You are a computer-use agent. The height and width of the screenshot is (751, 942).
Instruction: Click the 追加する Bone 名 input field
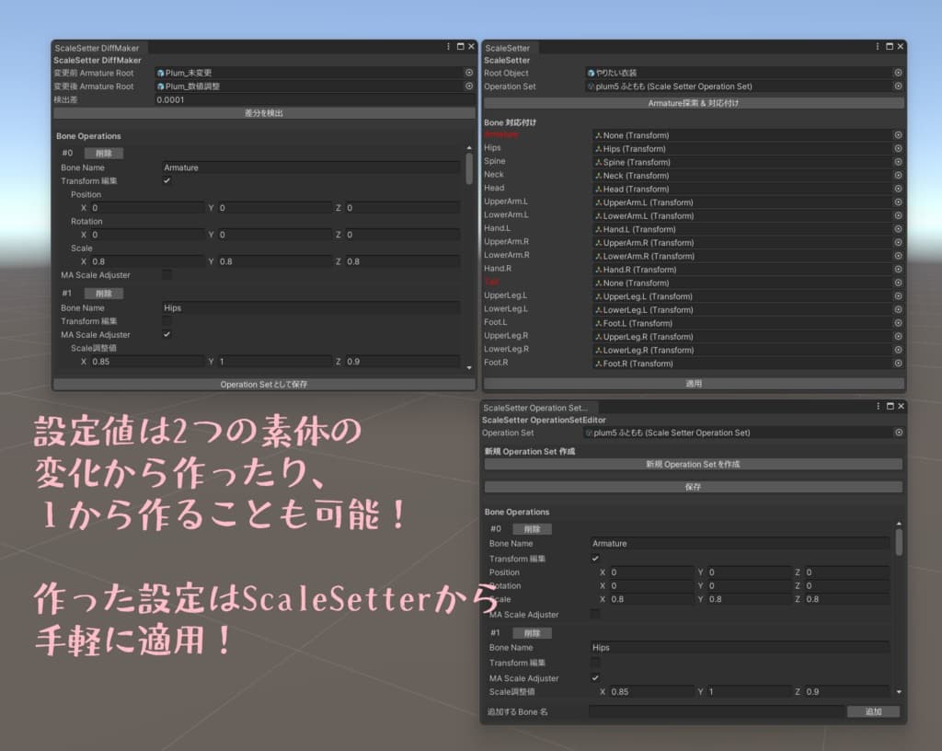715,711
